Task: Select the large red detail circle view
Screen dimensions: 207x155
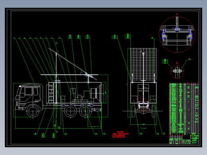Action: [x=177, y=35]
